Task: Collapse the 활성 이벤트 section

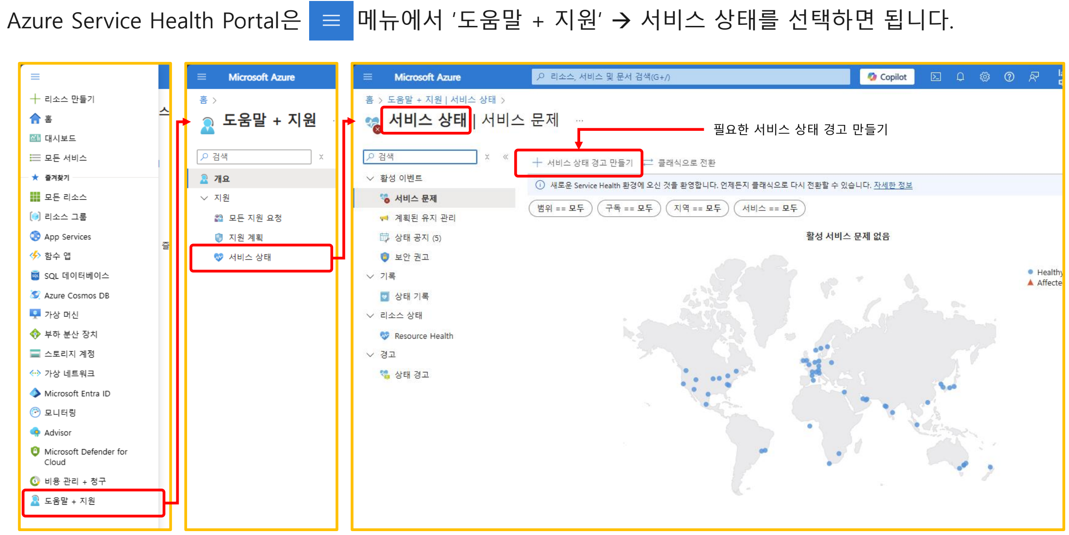Action: tap(370, 178)
